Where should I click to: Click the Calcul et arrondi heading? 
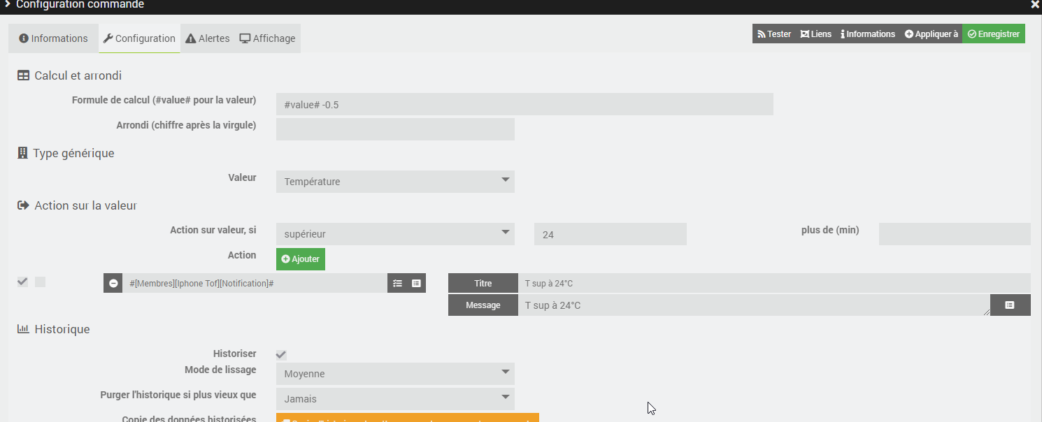click(70, 75)
